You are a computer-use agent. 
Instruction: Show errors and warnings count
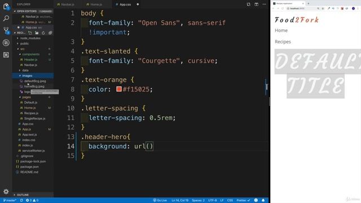(x=32, y=200)
